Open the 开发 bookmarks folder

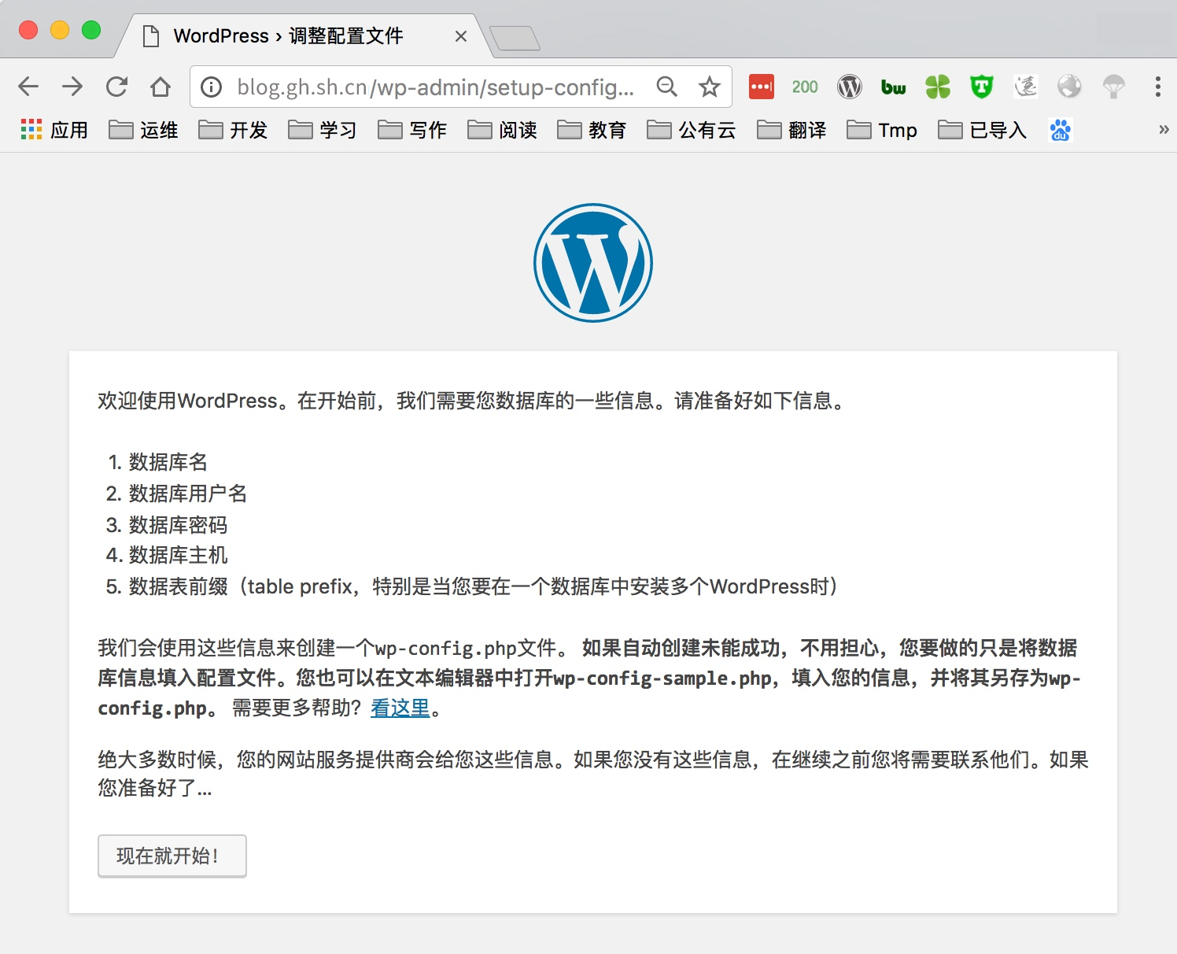233,130
